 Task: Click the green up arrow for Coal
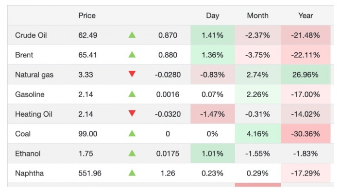pyautogui.click(x=132, y=133)
